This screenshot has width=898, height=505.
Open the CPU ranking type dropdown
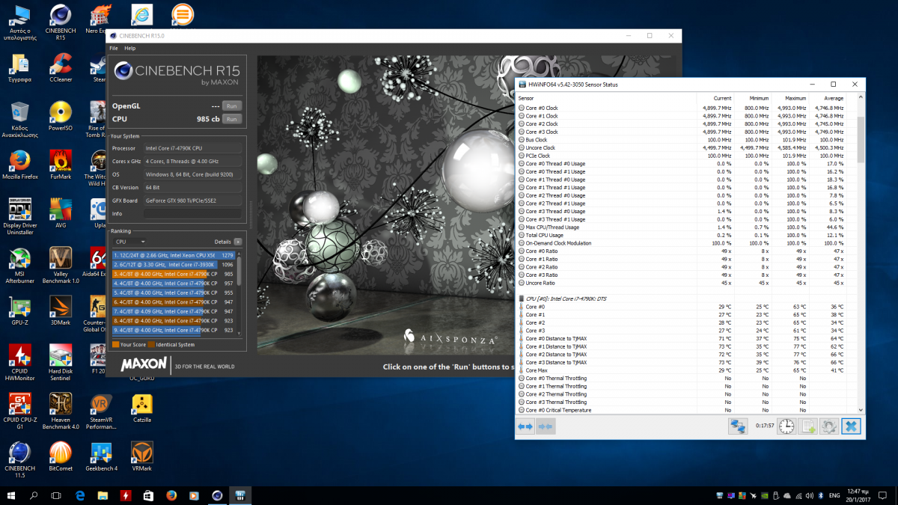point(130,242)
